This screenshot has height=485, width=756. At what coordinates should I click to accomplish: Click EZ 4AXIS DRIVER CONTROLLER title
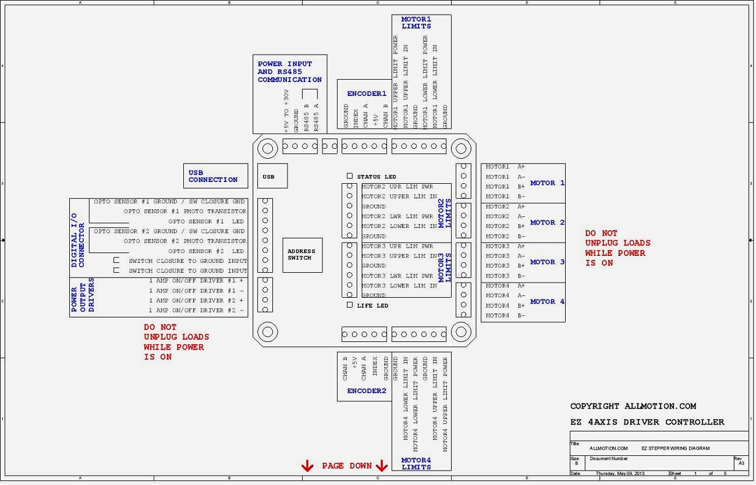pyautogui.click(x=647, y=422)
